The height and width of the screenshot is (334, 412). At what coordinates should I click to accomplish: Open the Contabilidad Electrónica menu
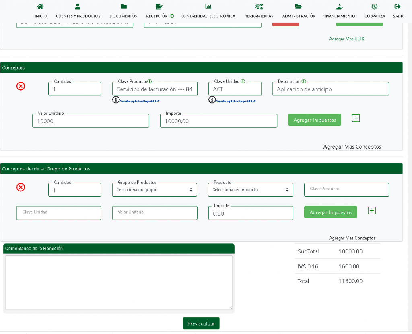[208, 7]
